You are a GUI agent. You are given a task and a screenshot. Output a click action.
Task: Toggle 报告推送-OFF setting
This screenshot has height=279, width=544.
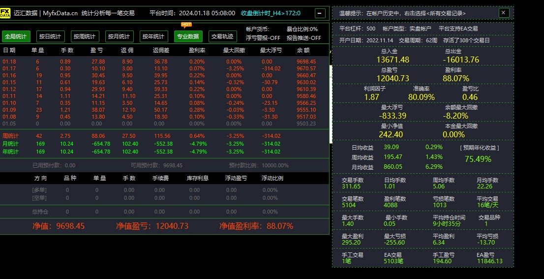pos(304,38)
